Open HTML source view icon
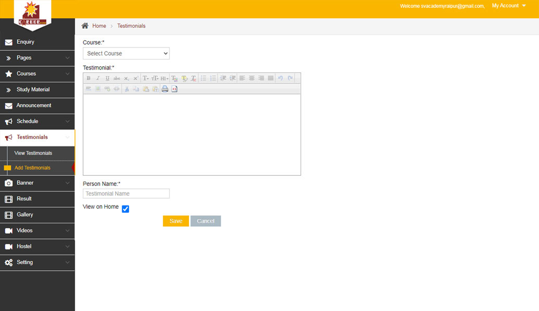 pos(174,89)
